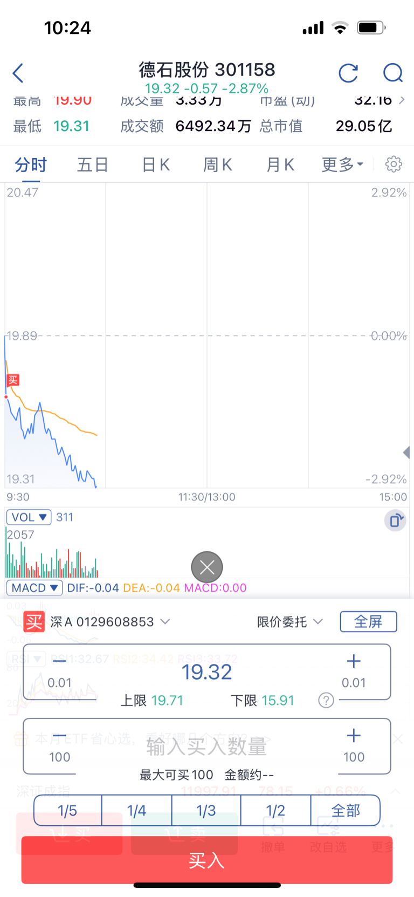Open chart settings gear icon
The image size is (414, 897).
[394, 164]
